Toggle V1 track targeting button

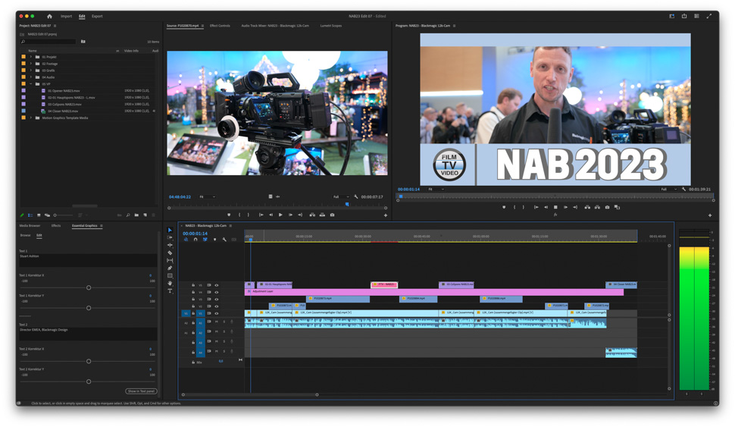[x=201, y=313]
